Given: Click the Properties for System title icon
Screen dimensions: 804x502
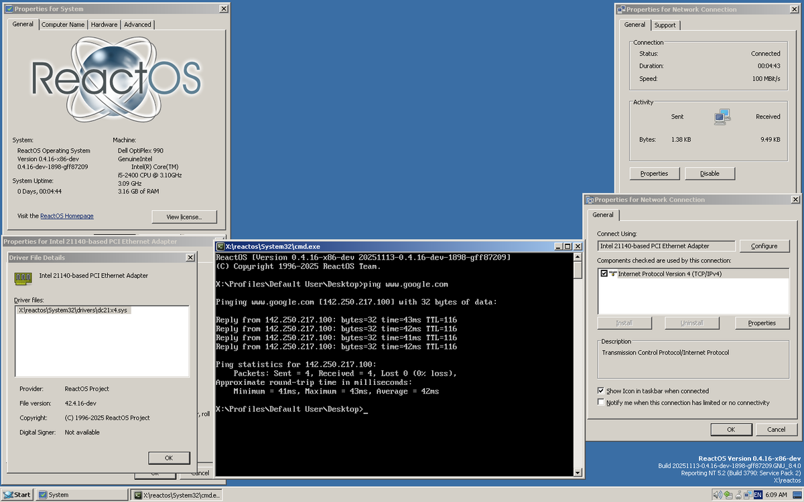Looking at the screenshot, I should tap(9, 9).
